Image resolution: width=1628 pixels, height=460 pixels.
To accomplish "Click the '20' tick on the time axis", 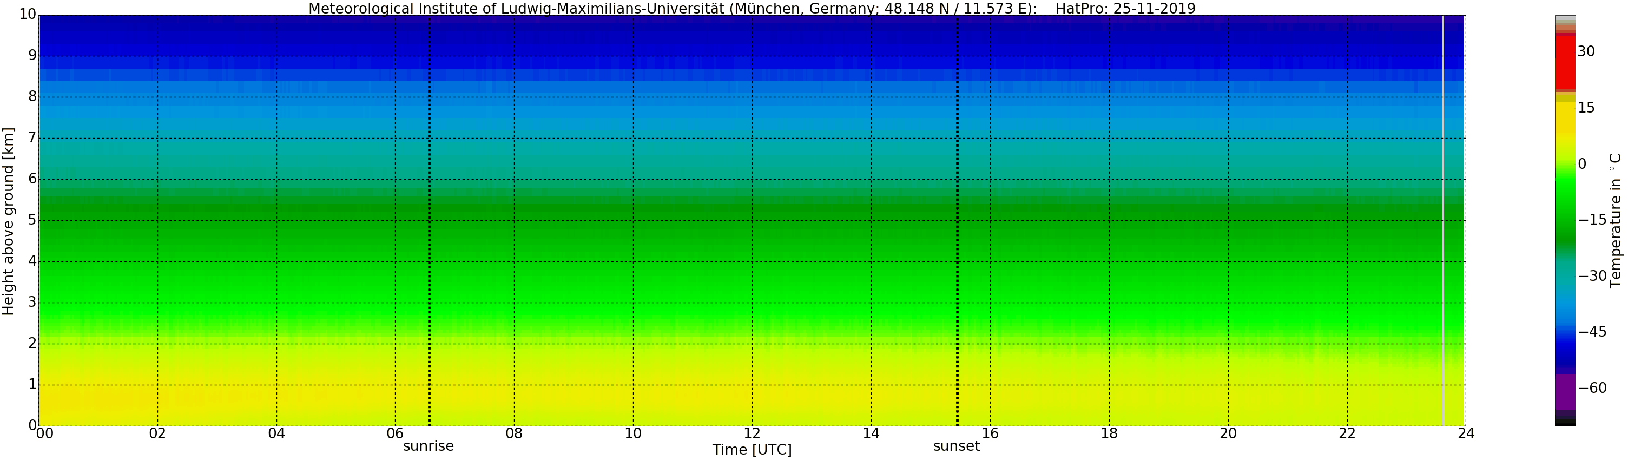I will (1228, 433).
